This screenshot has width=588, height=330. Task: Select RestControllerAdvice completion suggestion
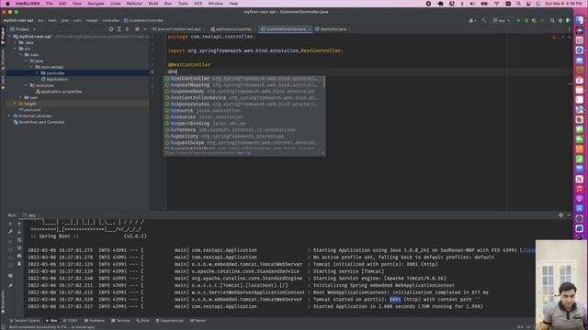point(244,98)
